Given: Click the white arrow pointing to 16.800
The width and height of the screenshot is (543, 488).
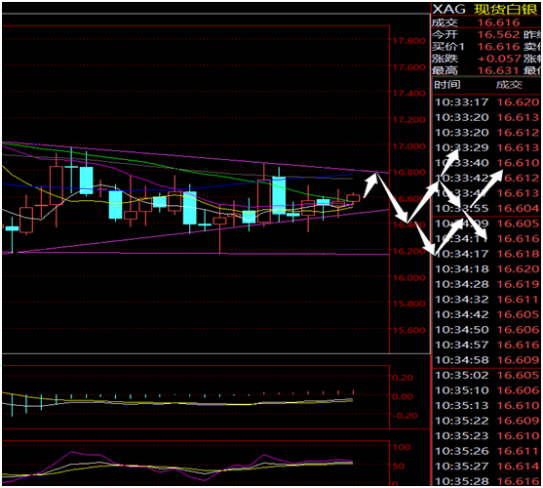Looking at the screenshot, I should pyautogui.click(x=370, y=184).
